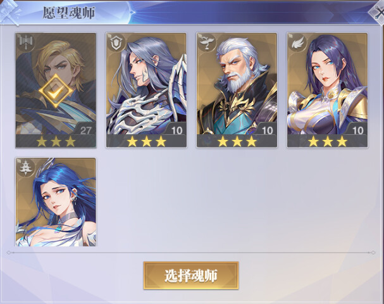
Task: Click the shield class icon on second card
Action: click(116, 42)
